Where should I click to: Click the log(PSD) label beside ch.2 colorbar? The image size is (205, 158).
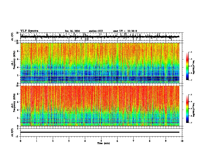(194, 110)
